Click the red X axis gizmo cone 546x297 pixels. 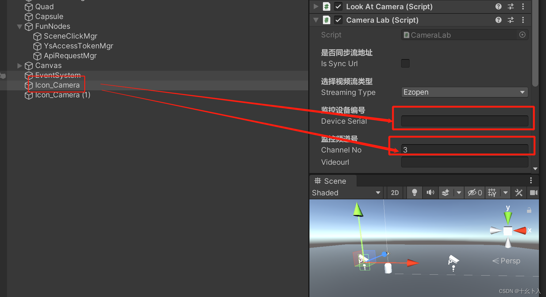pos(520,231)
